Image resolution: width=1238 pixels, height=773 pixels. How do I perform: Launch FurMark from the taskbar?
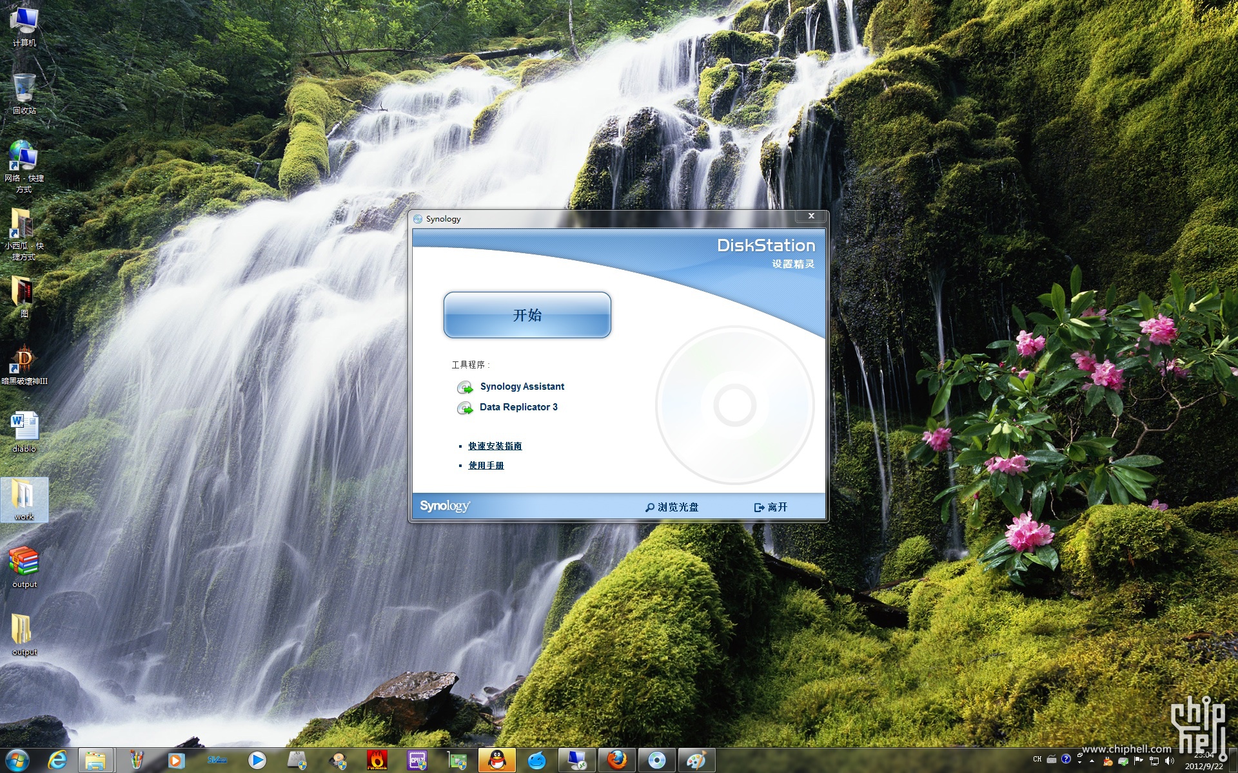[x=377, y=761]
